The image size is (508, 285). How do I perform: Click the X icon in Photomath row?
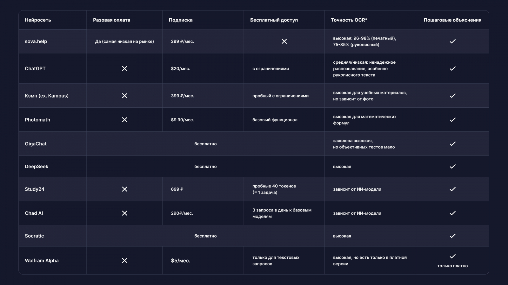coord(124,120)
